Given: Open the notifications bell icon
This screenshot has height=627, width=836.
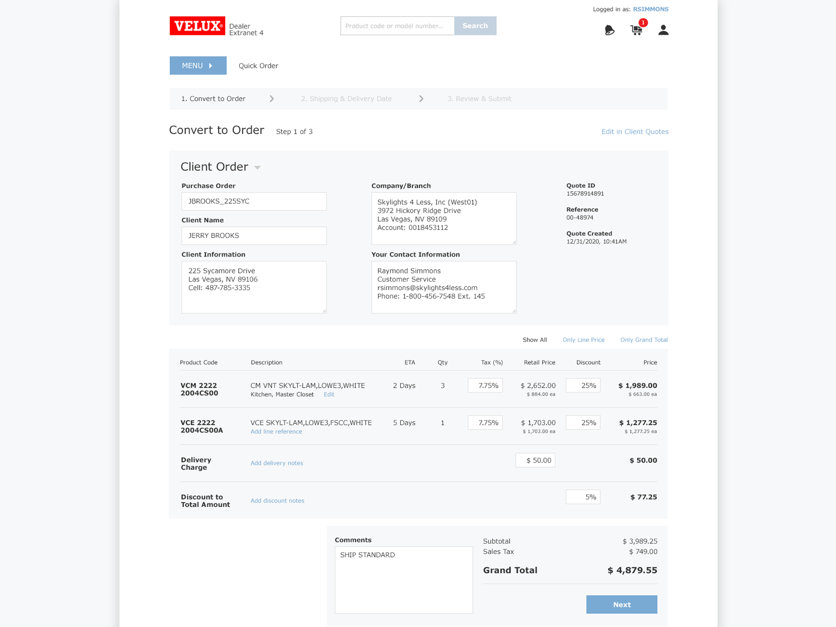Looking at the screenshot, I should coord(609,30).
